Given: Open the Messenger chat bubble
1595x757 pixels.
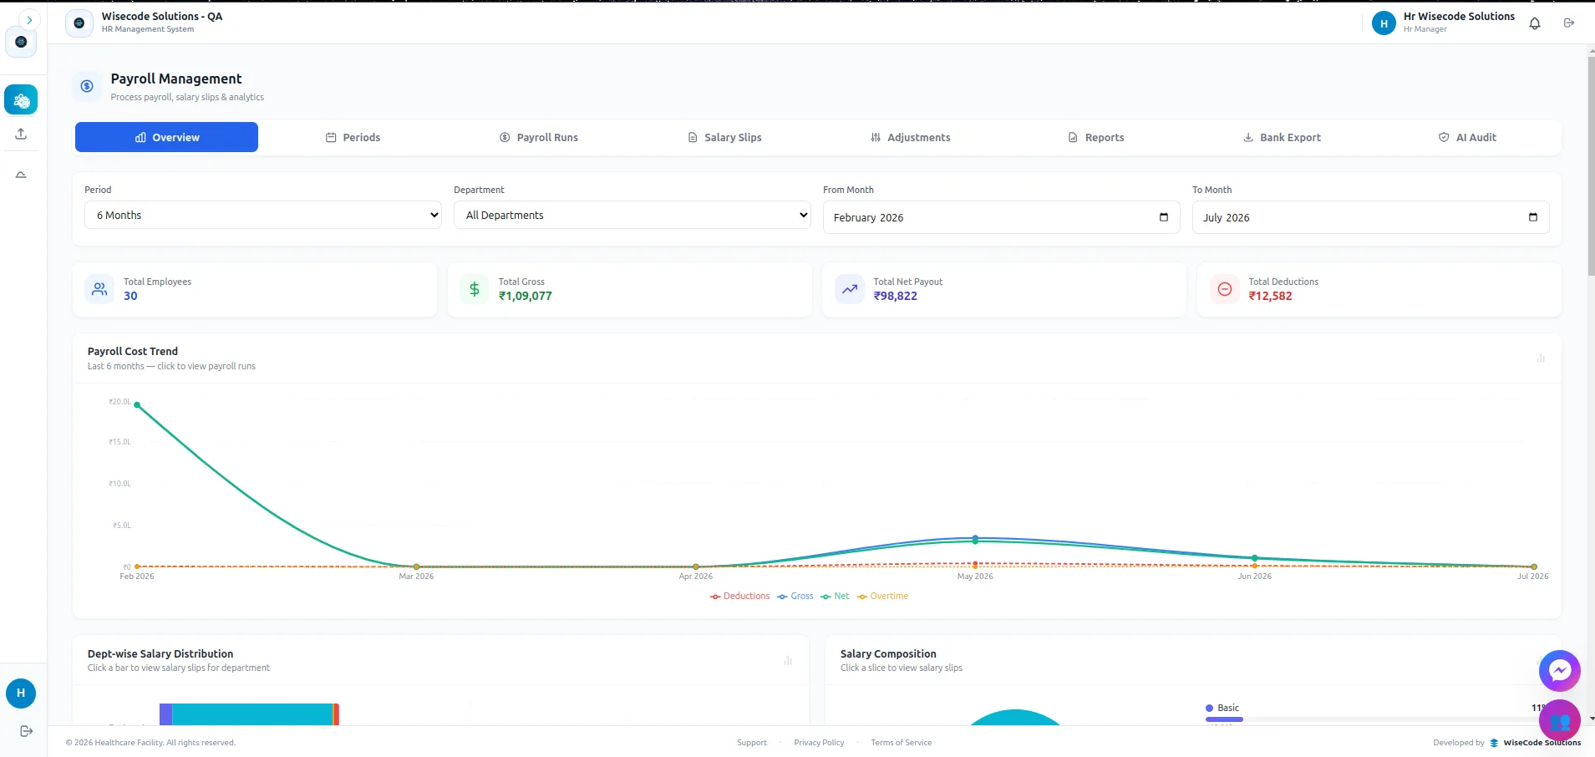Looking at the screenshot, I should (1560, 670).
